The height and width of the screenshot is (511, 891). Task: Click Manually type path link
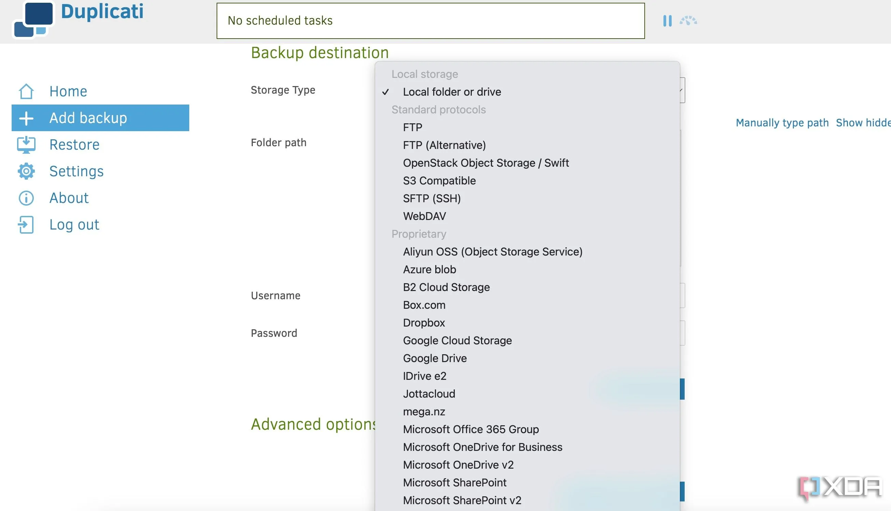pos(782,123)
